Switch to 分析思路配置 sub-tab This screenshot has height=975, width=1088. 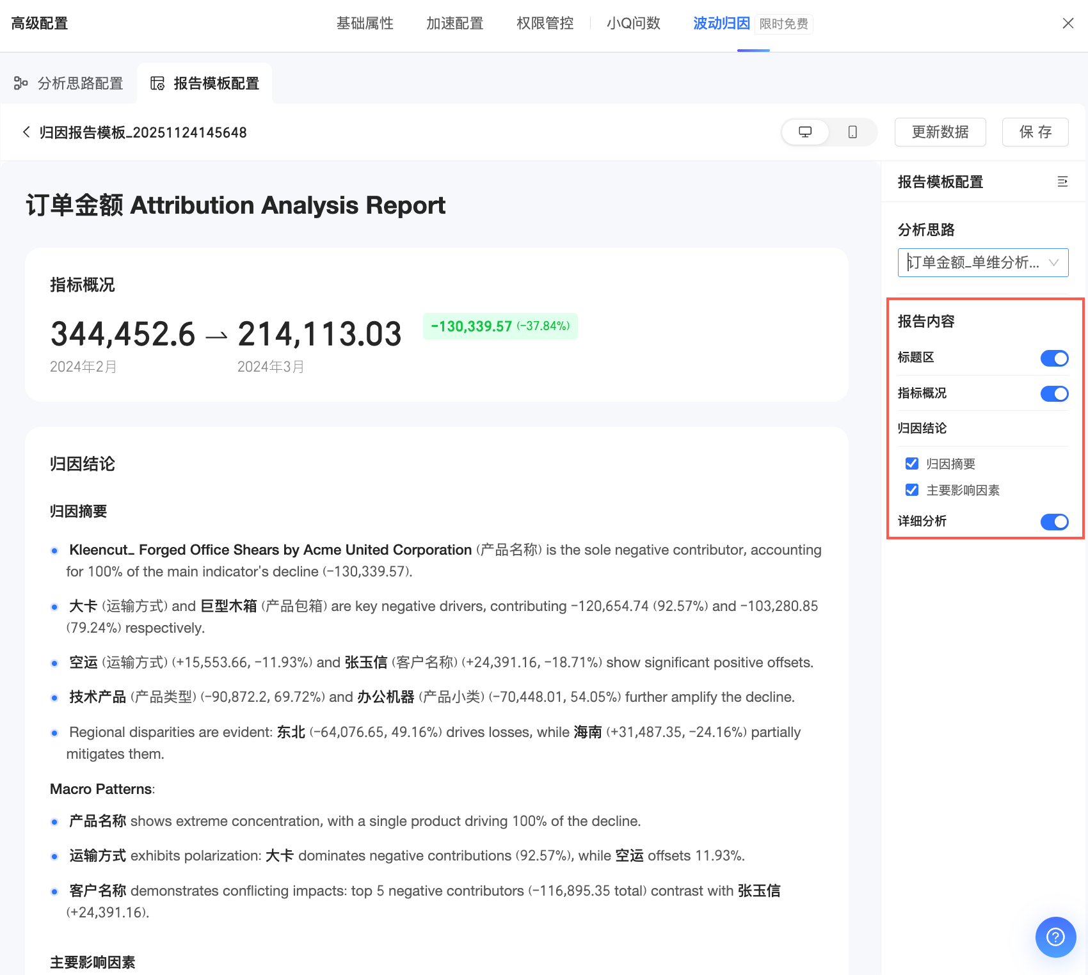[x=68, y=83]
